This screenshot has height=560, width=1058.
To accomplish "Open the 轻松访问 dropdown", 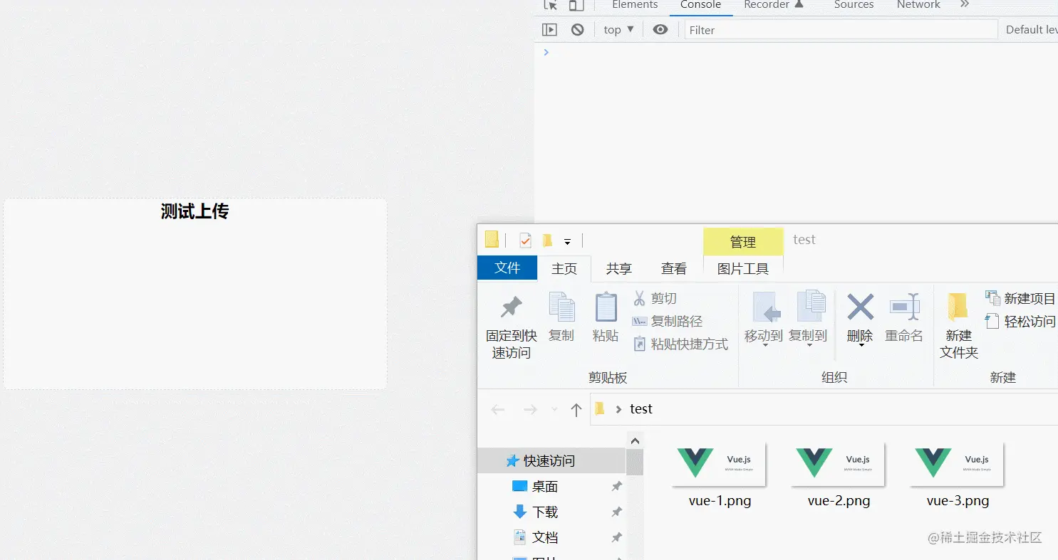I will coord(1021,322).
